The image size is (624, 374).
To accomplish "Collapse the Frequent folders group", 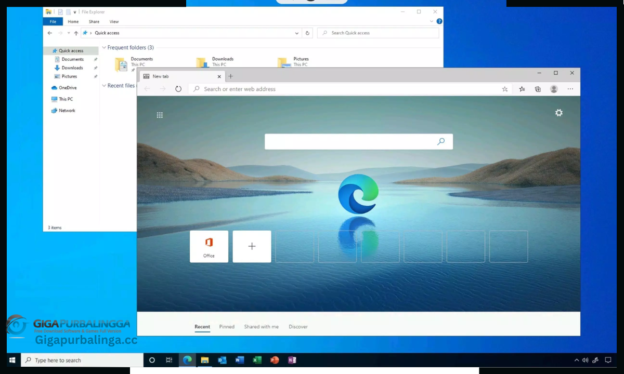I will point(104,48).
